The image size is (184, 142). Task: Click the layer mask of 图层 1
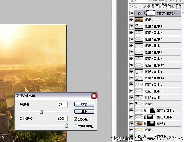(151, 123)
